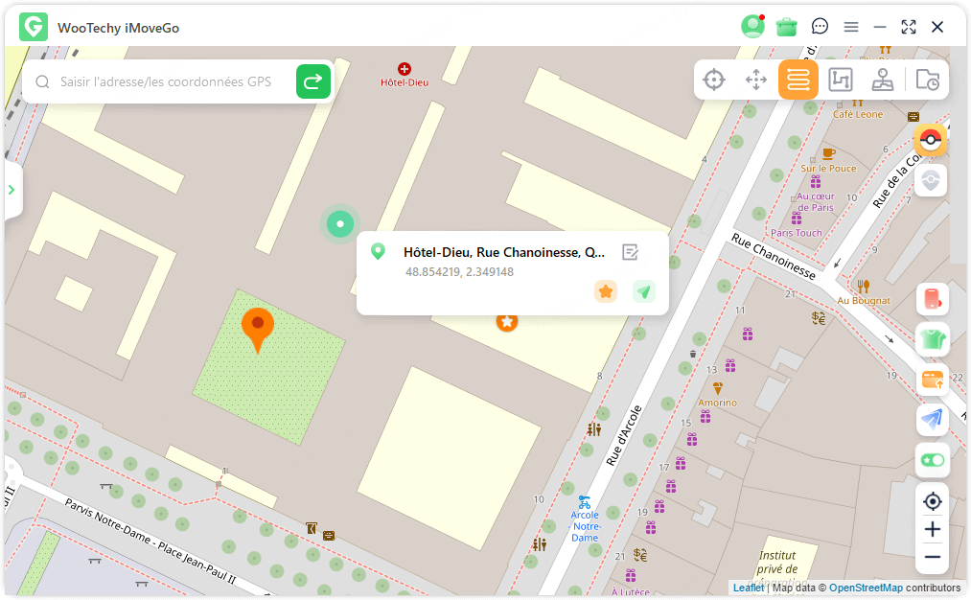Expand the left side panel
Viewport: 971px width, 600px height.
[x=12, y=190]
